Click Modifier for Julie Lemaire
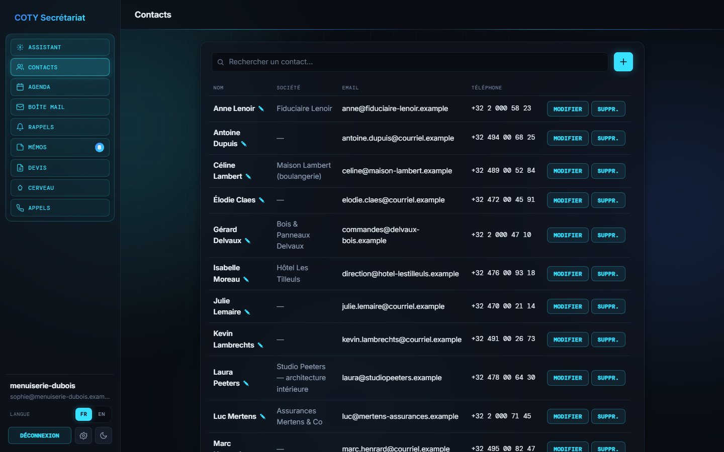 click(568, 306)
